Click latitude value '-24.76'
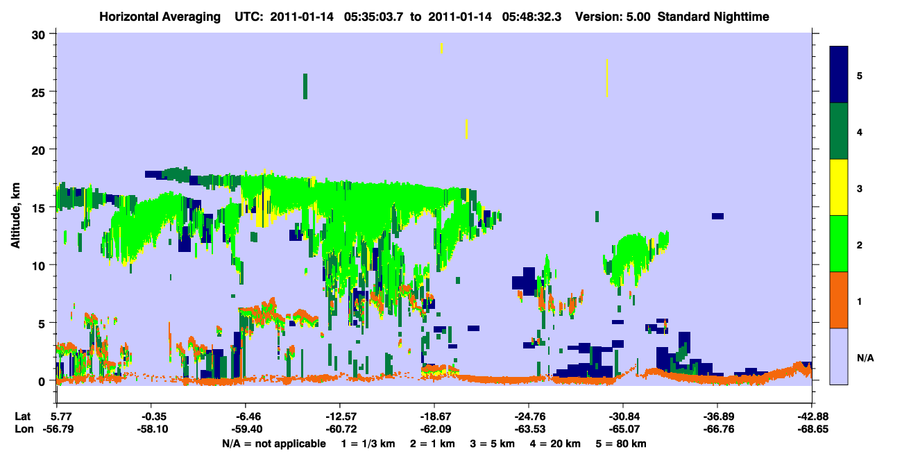This screenshot has width=902, height=463. pos(529,416)
